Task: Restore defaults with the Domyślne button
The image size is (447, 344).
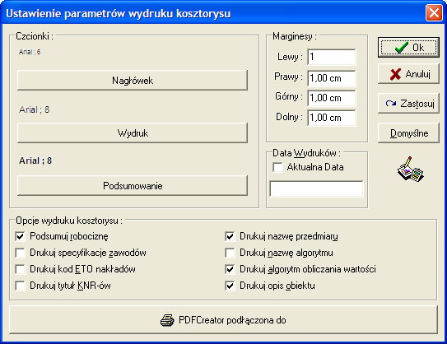Action: tap(408, 132)
